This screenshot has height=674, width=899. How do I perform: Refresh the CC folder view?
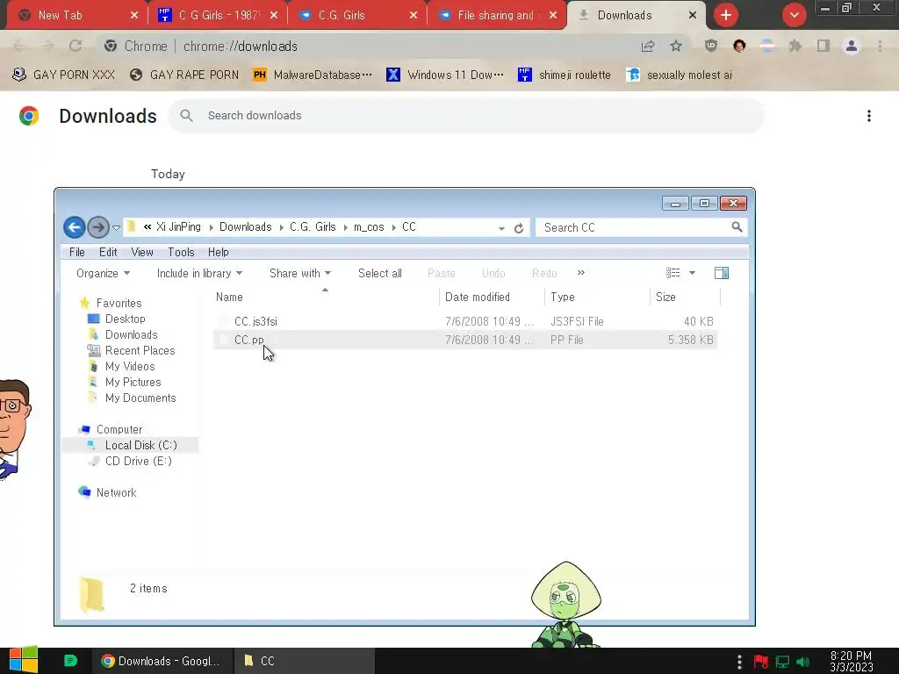coord(519,228)
